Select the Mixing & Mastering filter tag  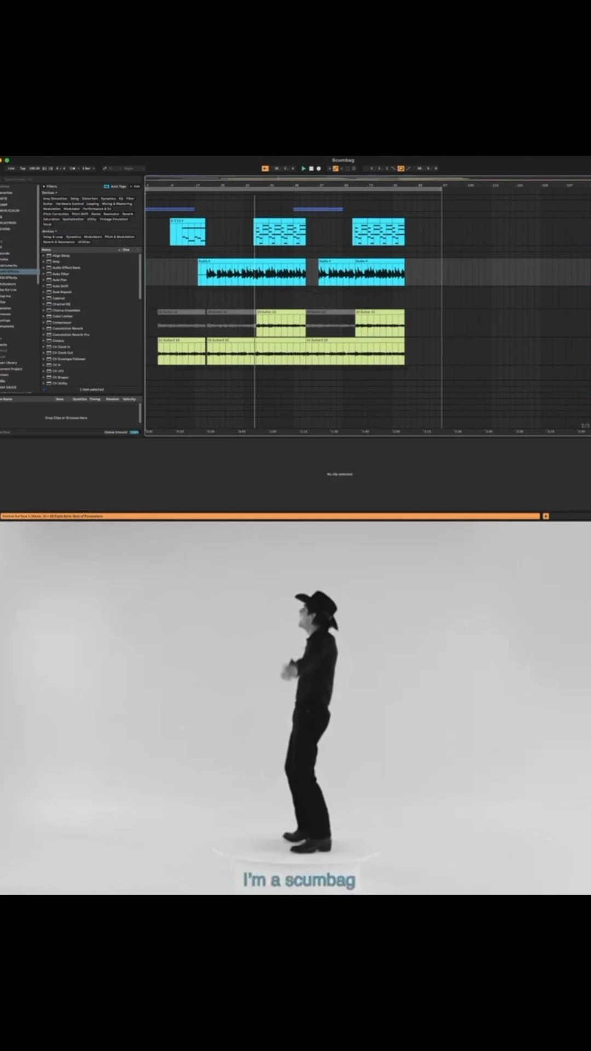tap(117, 204)
